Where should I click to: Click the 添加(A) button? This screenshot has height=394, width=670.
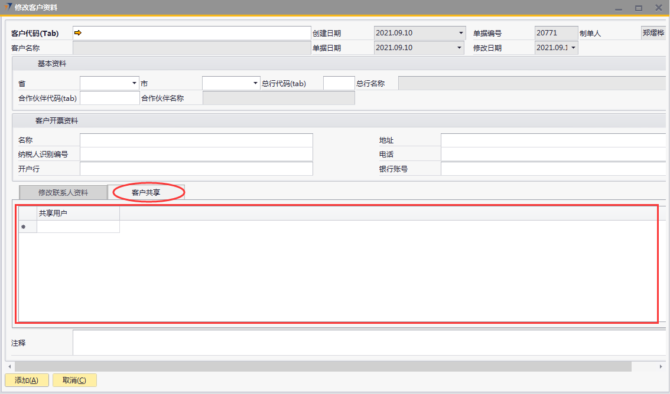(x=27, y=380)
